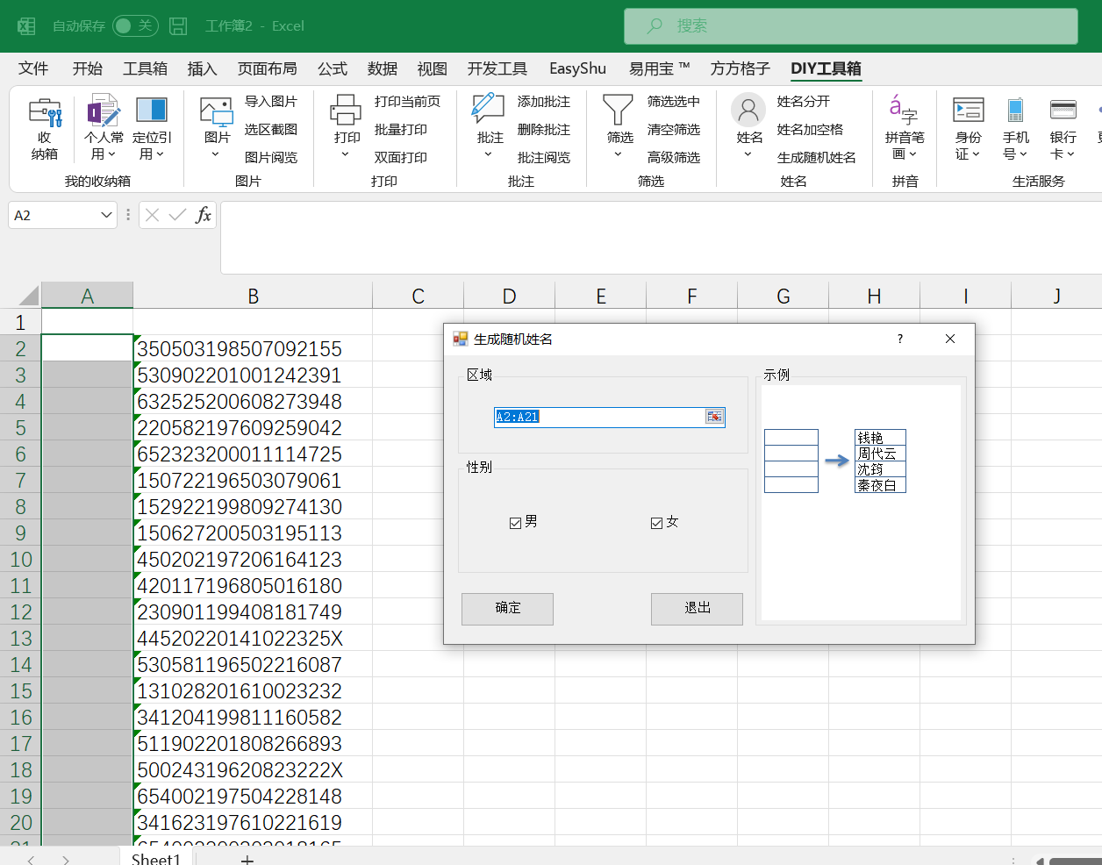
Task: Expand the Name Box dropdown arrow
Action: click(x=106, y=215)
